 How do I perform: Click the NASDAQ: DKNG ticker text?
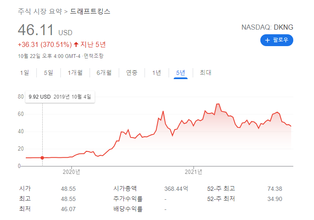tap(267, 27)
